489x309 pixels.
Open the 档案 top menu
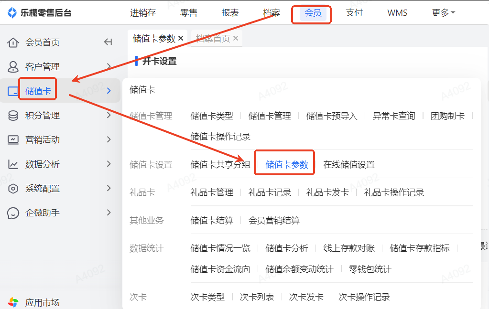[272, 13]
